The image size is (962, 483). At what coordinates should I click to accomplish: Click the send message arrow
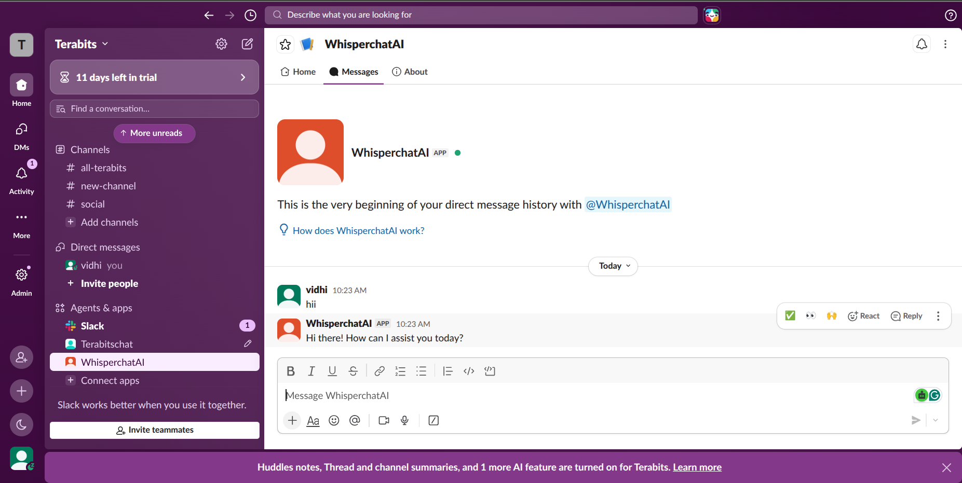click(916, 420)
